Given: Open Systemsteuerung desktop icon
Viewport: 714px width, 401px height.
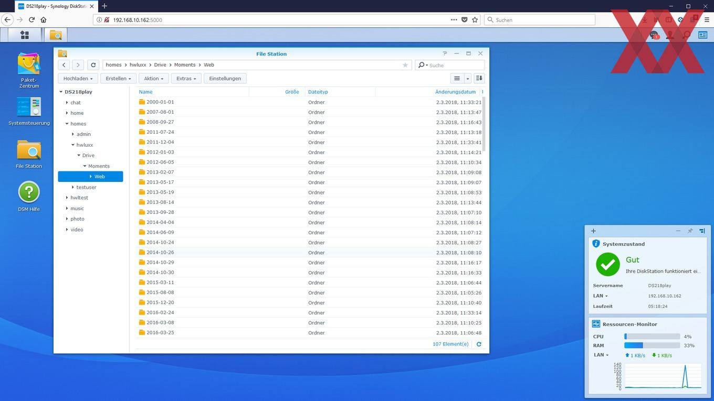Looking at the screenshot, I should pyautogui.click(x=29, y=111).
